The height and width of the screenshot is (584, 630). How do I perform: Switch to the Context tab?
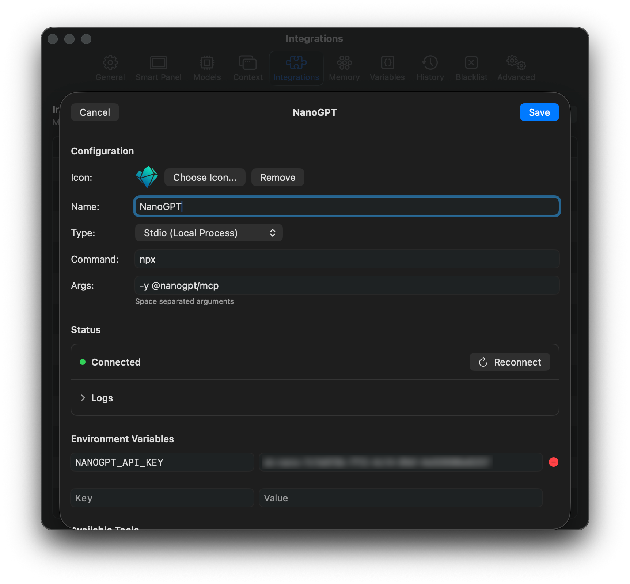[x=248, y=68]
